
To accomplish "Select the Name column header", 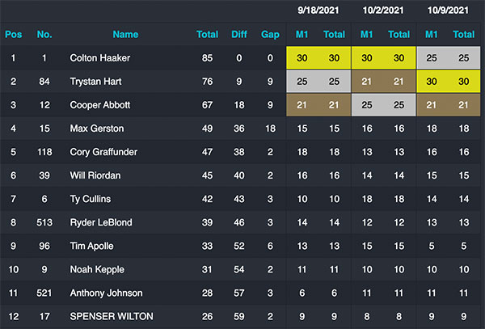I will coord(125,34).
